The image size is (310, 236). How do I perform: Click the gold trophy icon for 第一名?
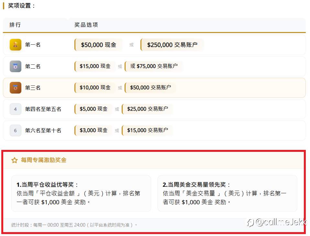click(x=16, y=45)
